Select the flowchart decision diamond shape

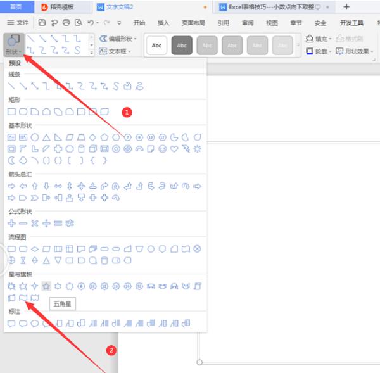(35, 249)
